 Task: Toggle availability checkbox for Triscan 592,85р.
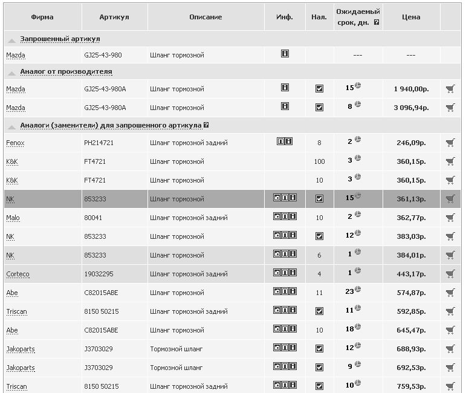point(320,311)
